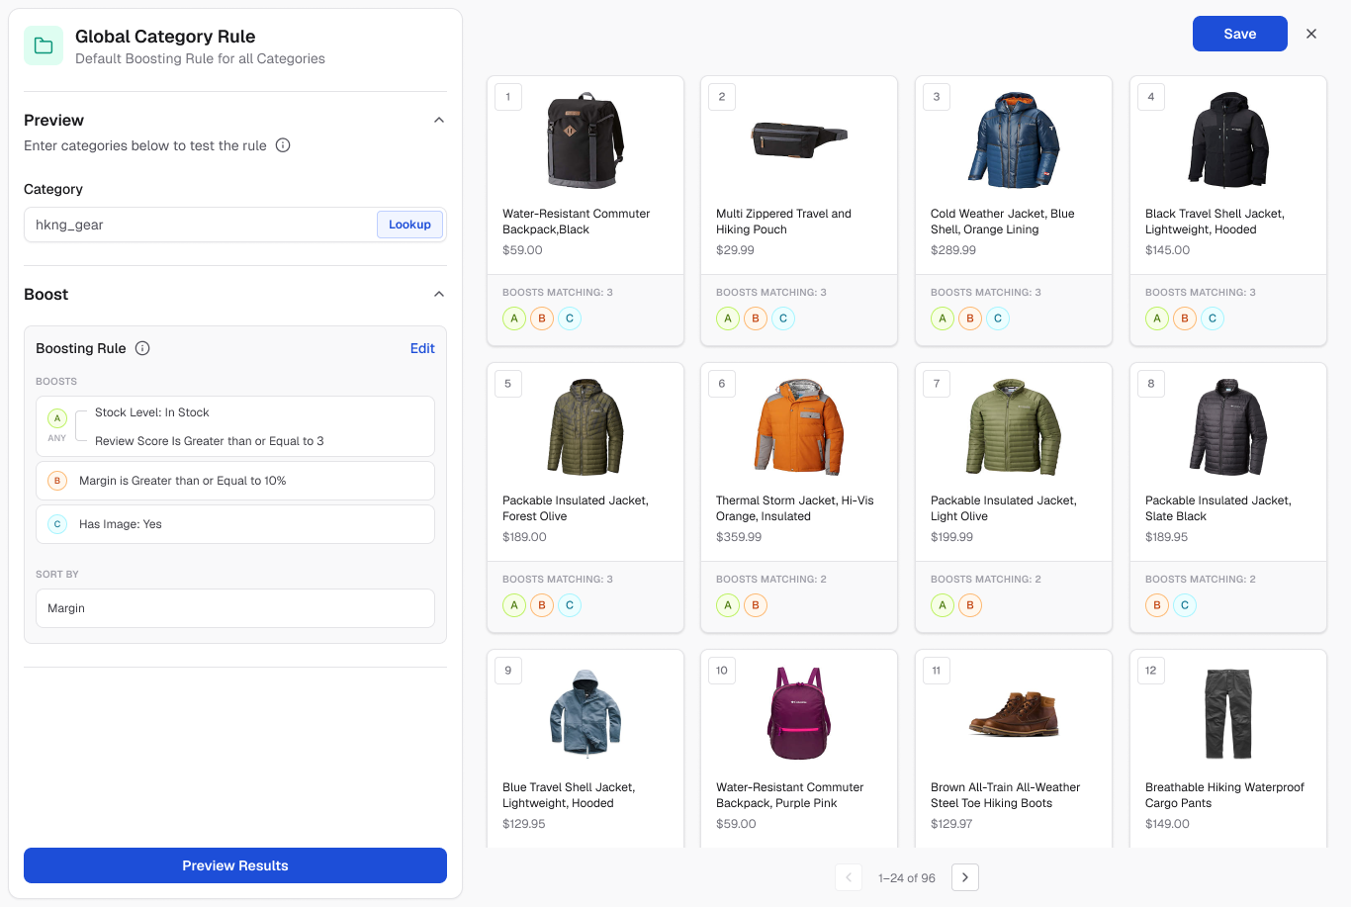The image size is (1351, 907).
Task: Click Edit link on Boosting Rule
Action: (422, 348)
